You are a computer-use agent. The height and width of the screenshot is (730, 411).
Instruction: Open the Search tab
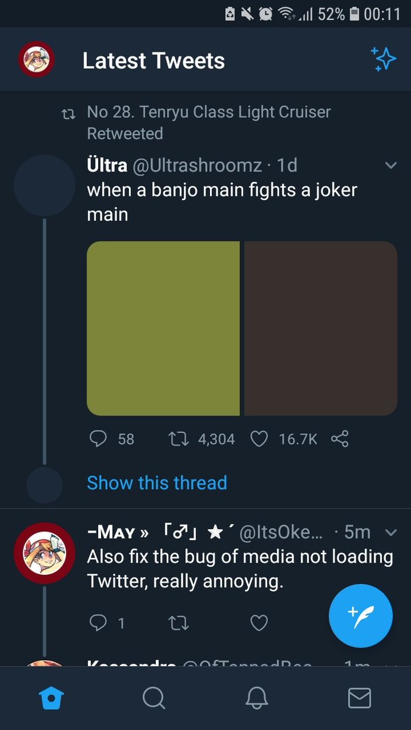pos(153,698)
